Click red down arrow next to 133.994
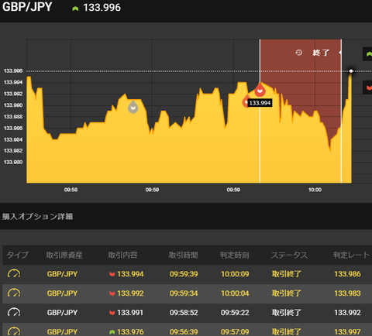 pos(112,274)
